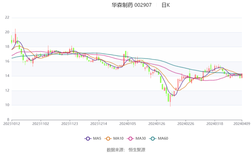252x153 pixels.
Task: Click the 20240409 end date label
Action: click(242, 123)
